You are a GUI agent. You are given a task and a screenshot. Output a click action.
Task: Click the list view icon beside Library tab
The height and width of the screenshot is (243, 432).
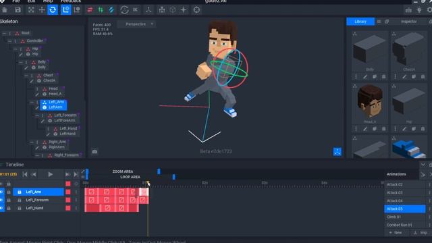pyautogui.click(x=379, y=22)
